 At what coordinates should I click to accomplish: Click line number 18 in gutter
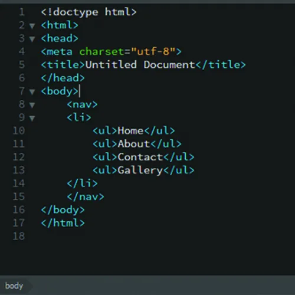[19, 236]
